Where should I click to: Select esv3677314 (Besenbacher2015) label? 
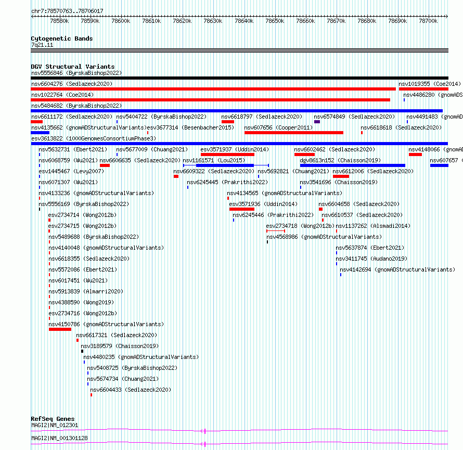[190, 127]
